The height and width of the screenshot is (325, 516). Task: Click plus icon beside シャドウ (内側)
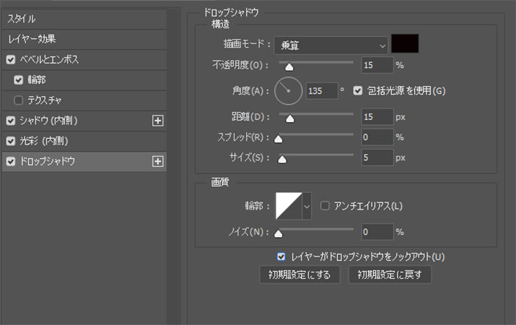pos(158,121)
